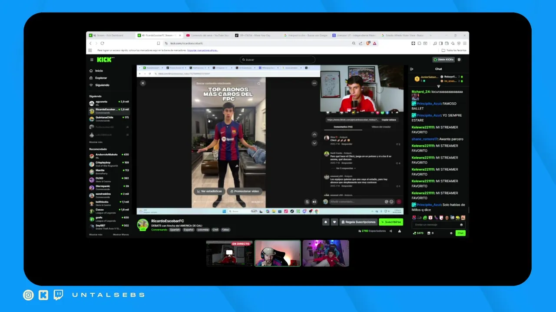Open TikTok video three-dots options menu
Viewport: 556px width, 312px height.
[314, 83]
